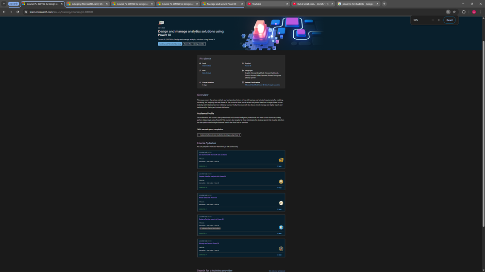Open the Chrome profile avatar
485x272 pixels.
pyautogui.click(x=474, y=12)
